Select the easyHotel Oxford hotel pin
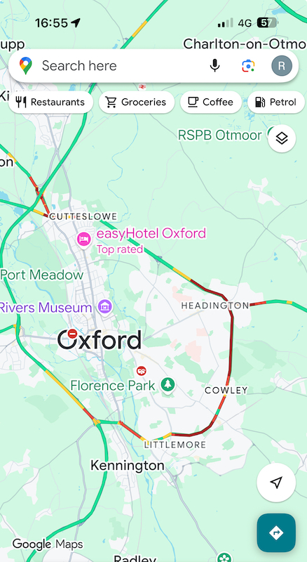The height and width of the screenshot is (562, 307). coord(83,239)
